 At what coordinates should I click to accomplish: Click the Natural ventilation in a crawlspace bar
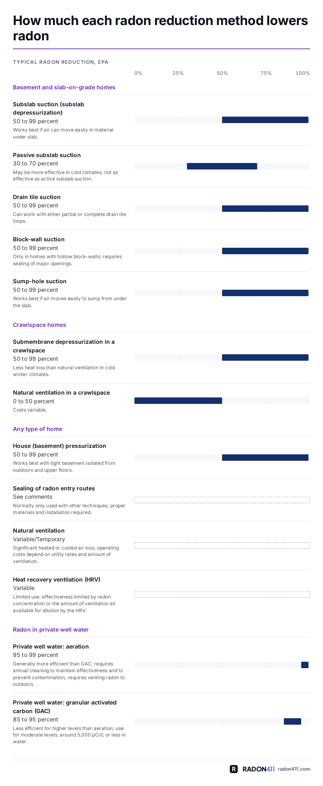point(178,401)
